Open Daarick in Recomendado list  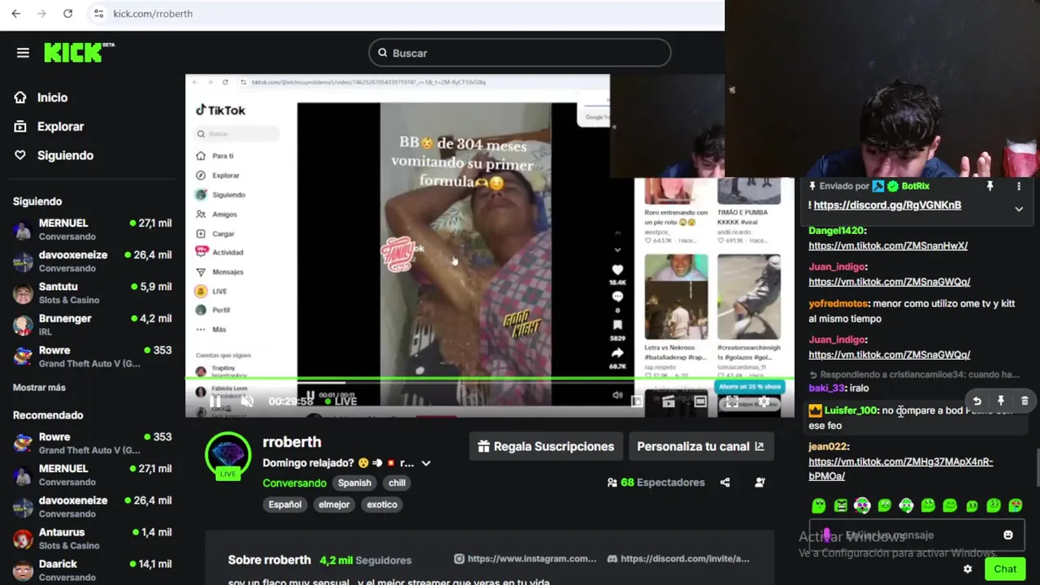coord(92,570)
